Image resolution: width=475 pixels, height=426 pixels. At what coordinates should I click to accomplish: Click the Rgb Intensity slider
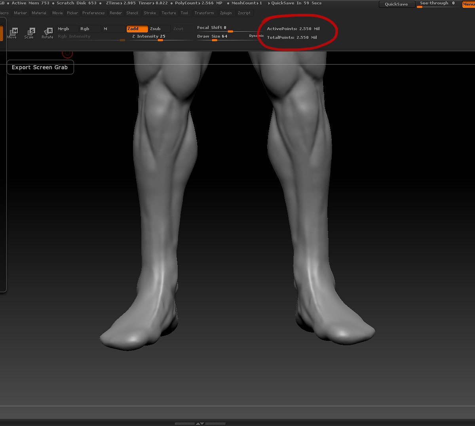click(x=91, y=37)
